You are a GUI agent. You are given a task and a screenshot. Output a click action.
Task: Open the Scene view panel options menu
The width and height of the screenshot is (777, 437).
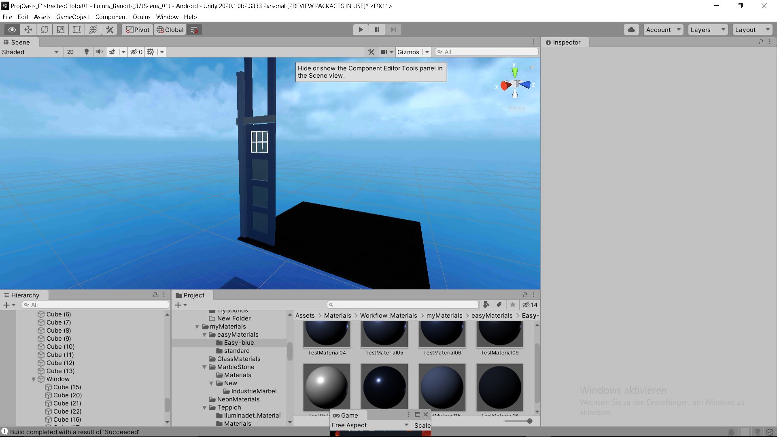click(534, 42)
